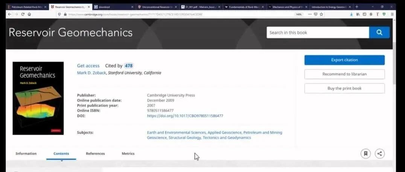
Task: Toggle the browser sidebar view
Action: (364, 14)
